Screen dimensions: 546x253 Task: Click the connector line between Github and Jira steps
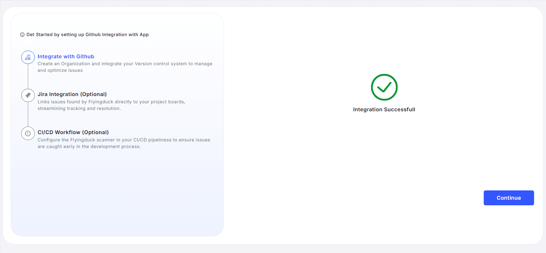tap(28, 76)
